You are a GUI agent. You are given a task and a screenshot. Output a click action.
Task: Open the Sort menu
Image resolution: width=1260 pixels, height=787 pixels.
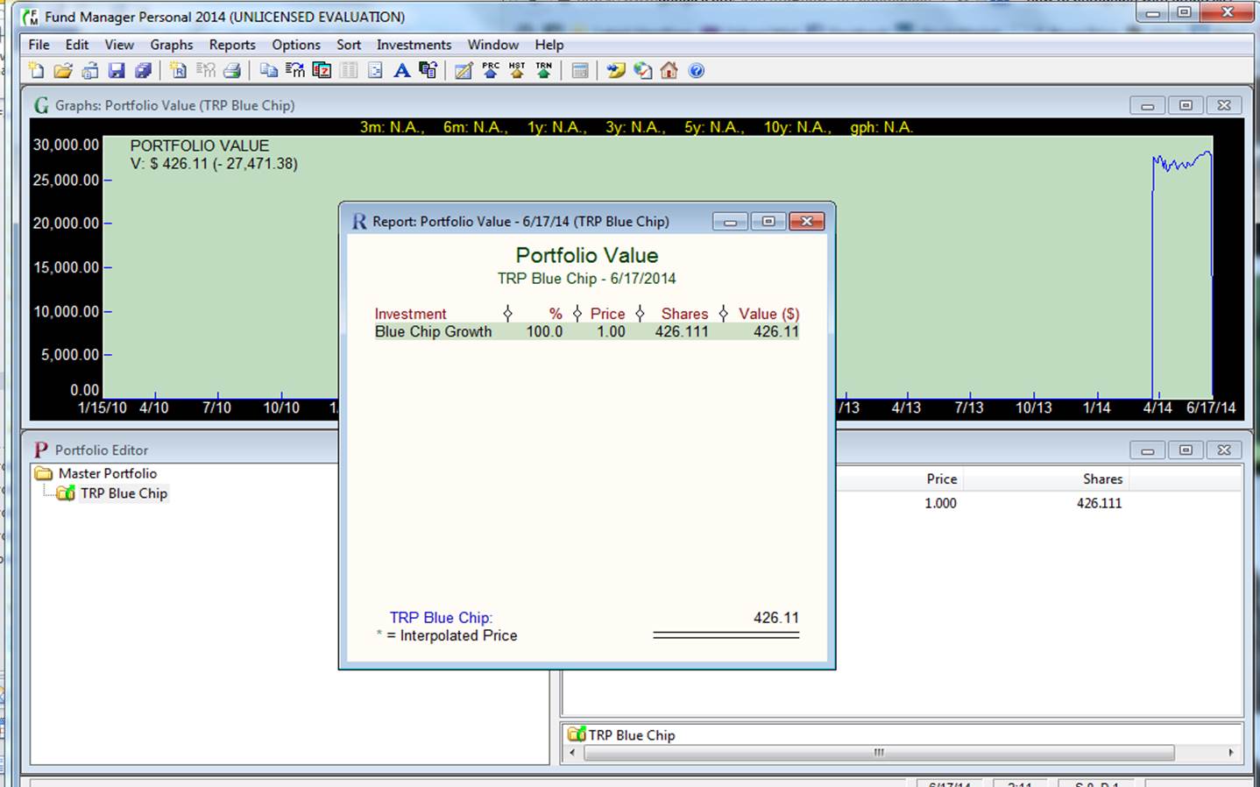tap(349, 45)
